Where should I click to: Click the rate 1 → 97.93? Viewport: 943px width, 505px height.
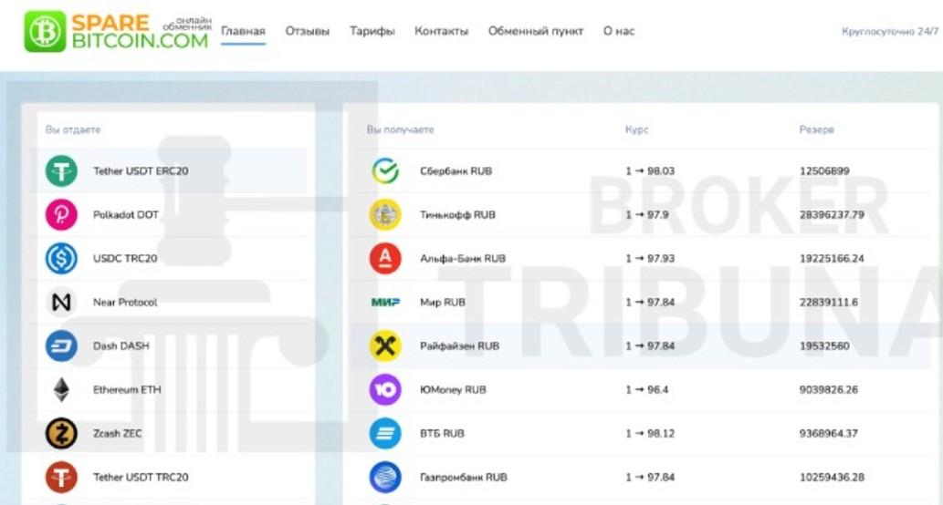(650, 259)
